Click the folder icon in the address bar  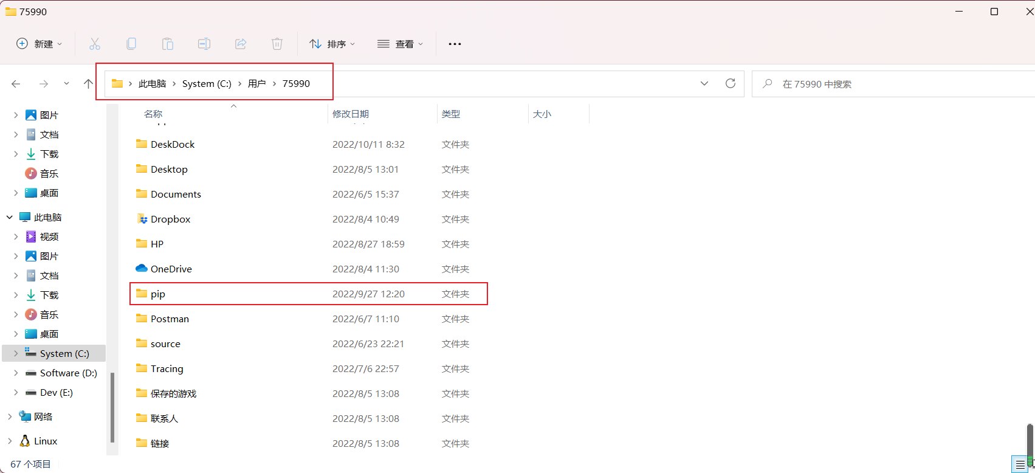pyautogui.click(x=117, y=83)
